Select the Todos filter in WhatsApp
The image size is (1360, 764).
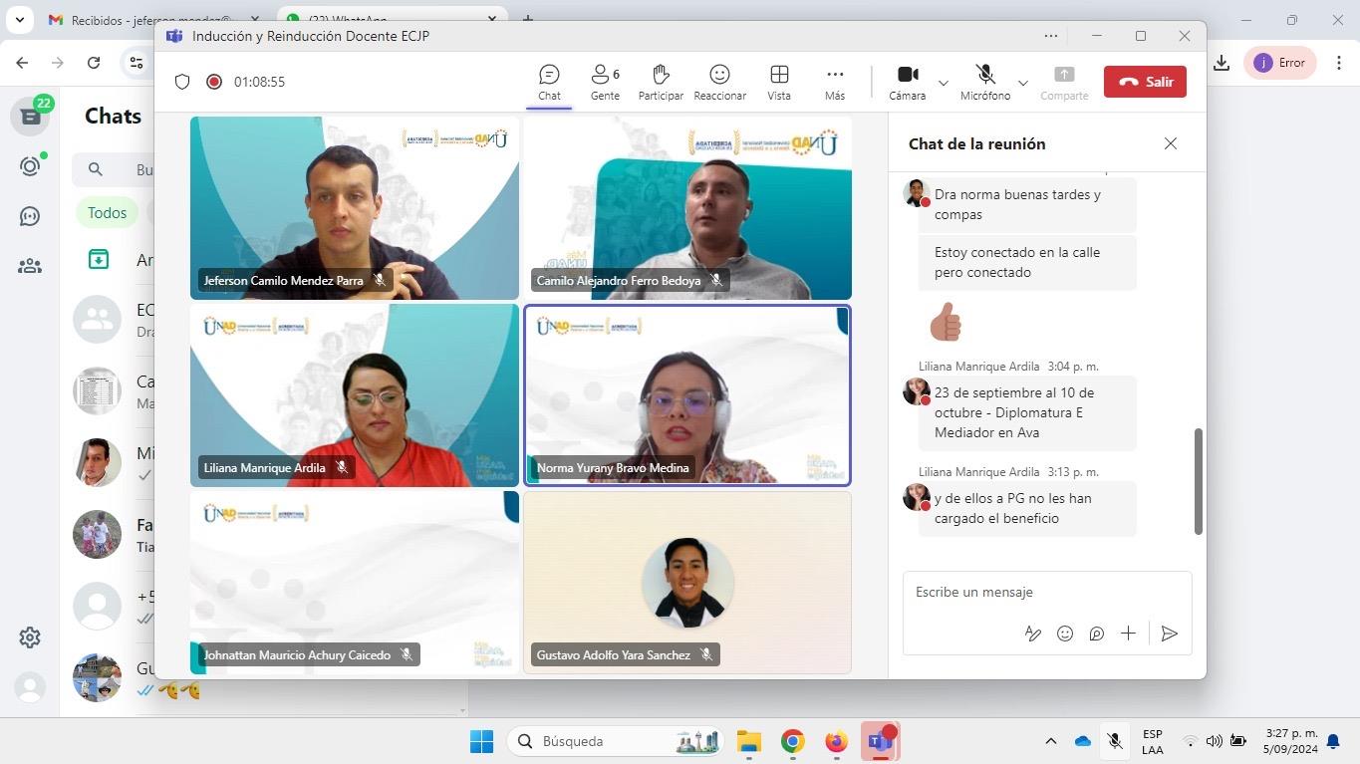(x=107, y=212)
